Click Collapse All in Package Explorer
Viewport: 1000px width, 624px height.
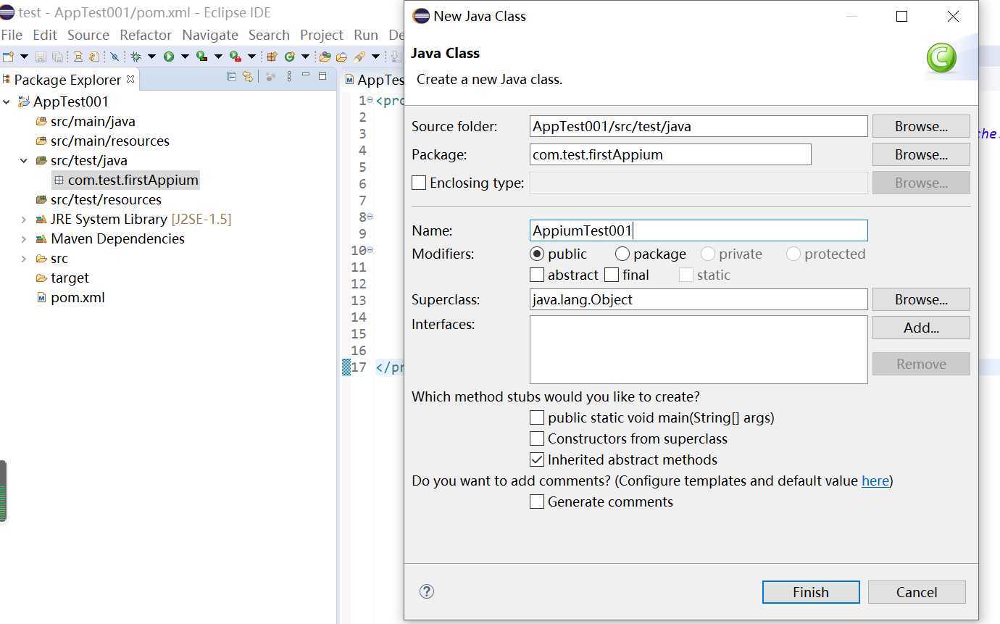pos(231,77)
